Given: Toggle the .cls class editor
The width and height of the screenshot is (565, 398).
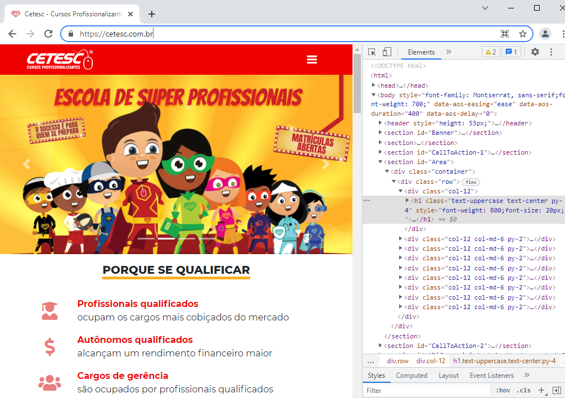Looking at the screenshot, I should [523, 391].
